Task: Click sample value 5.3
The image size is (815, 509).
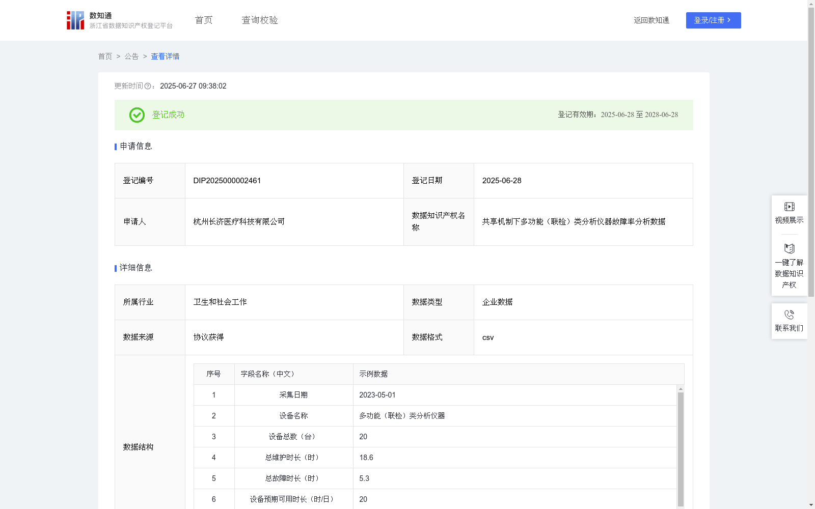Action: click(x=364, y=478)
